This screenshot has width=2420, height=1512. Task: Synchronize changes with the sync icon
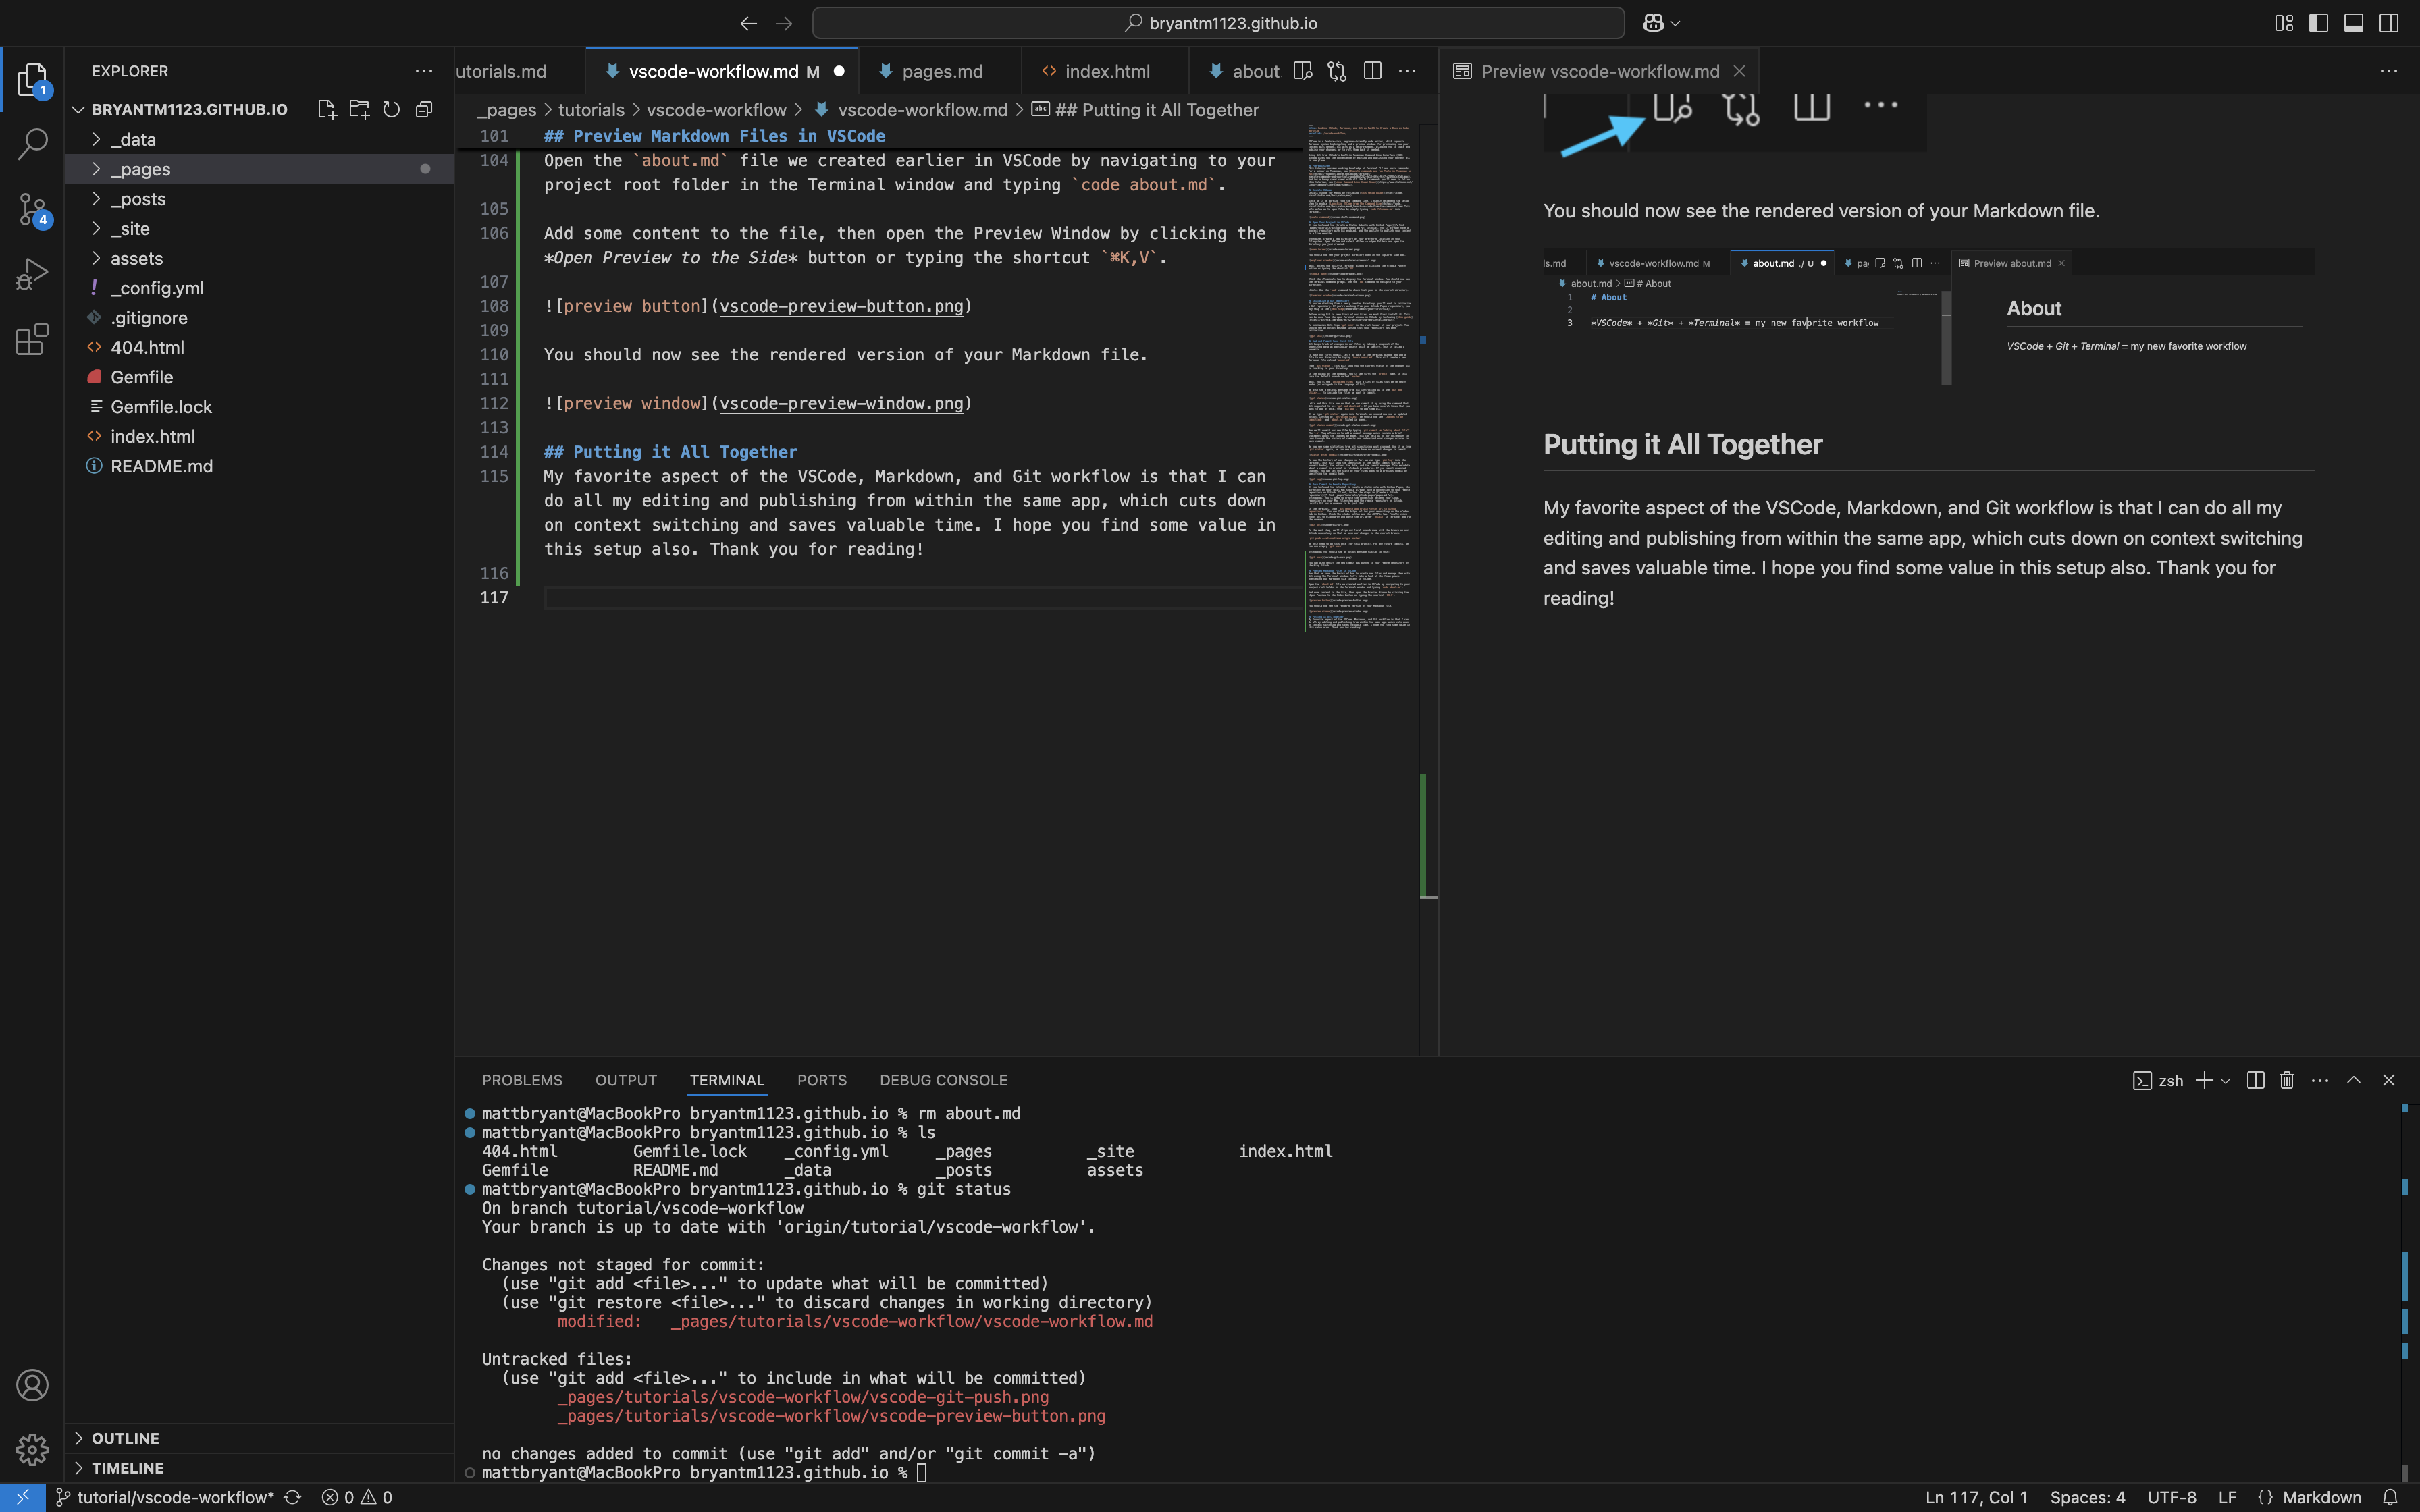tap(292, 1497)
